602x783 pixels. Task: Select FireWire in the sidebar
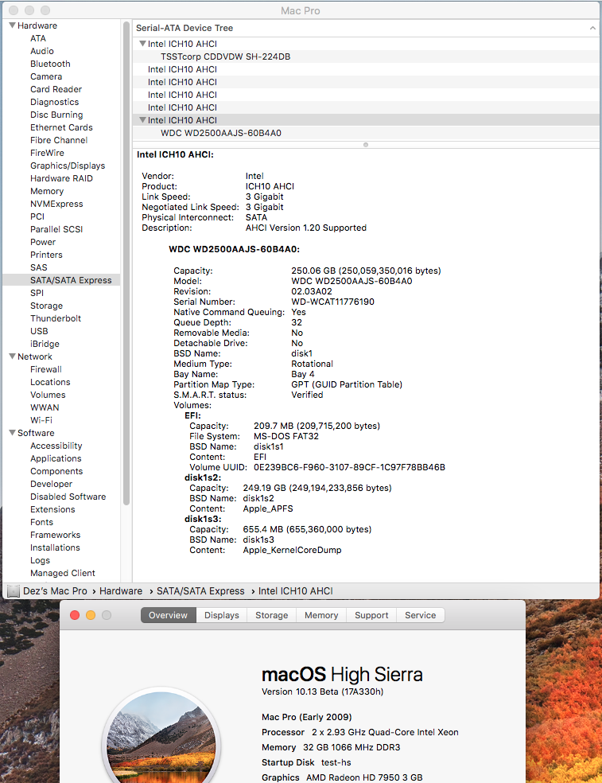(47, 153)
